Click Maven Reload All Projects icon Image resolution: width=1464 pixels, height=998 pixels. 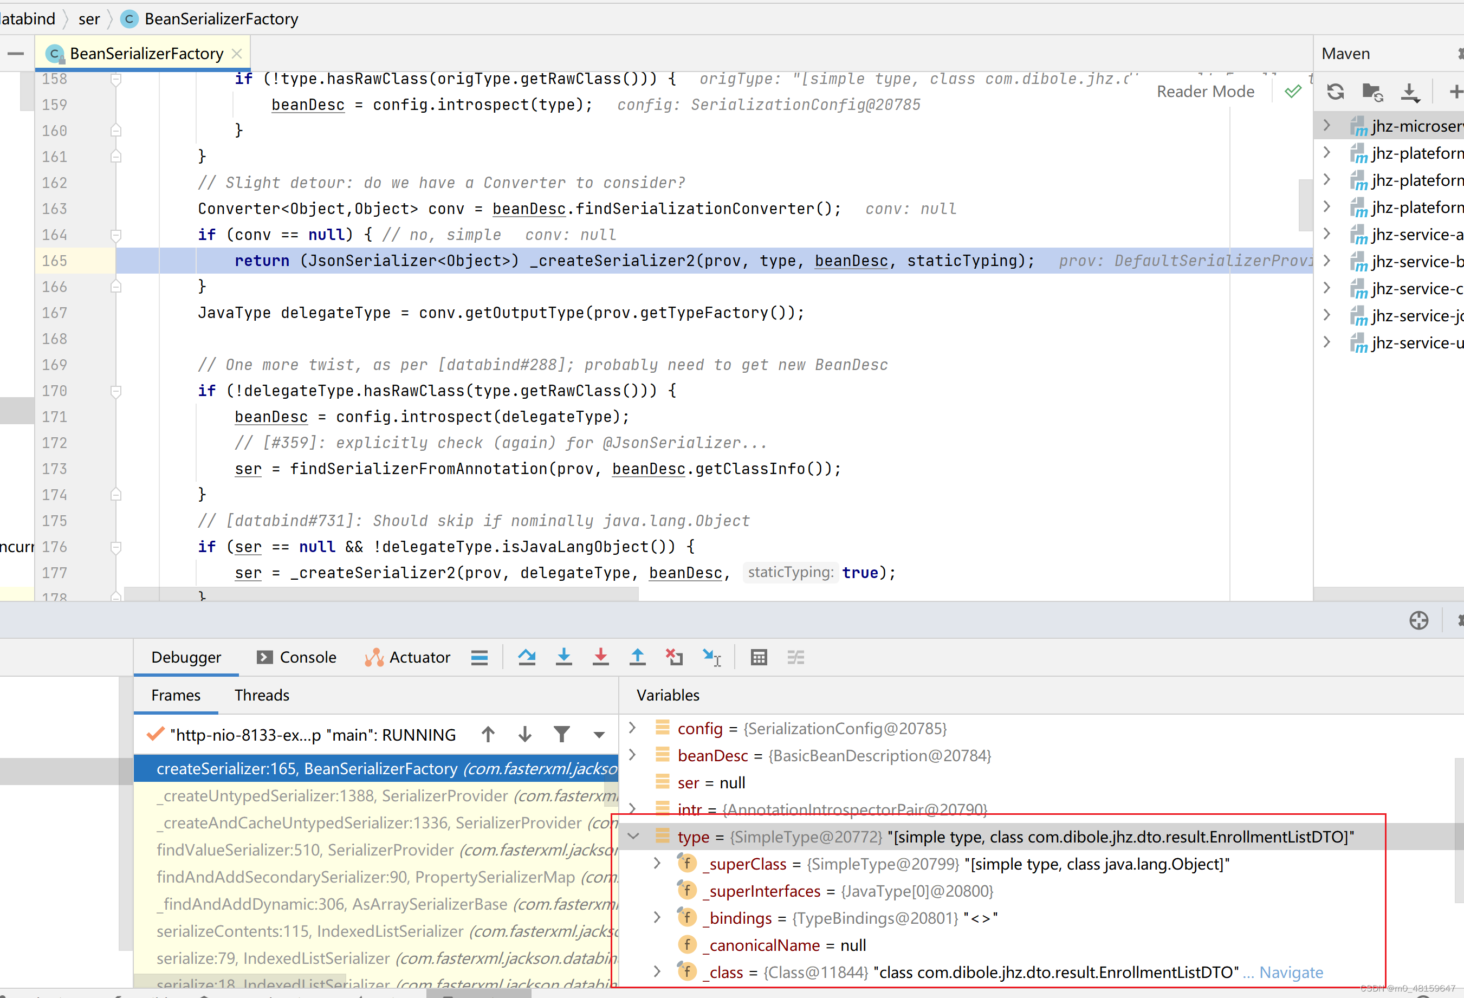[x=1335, y=92]
